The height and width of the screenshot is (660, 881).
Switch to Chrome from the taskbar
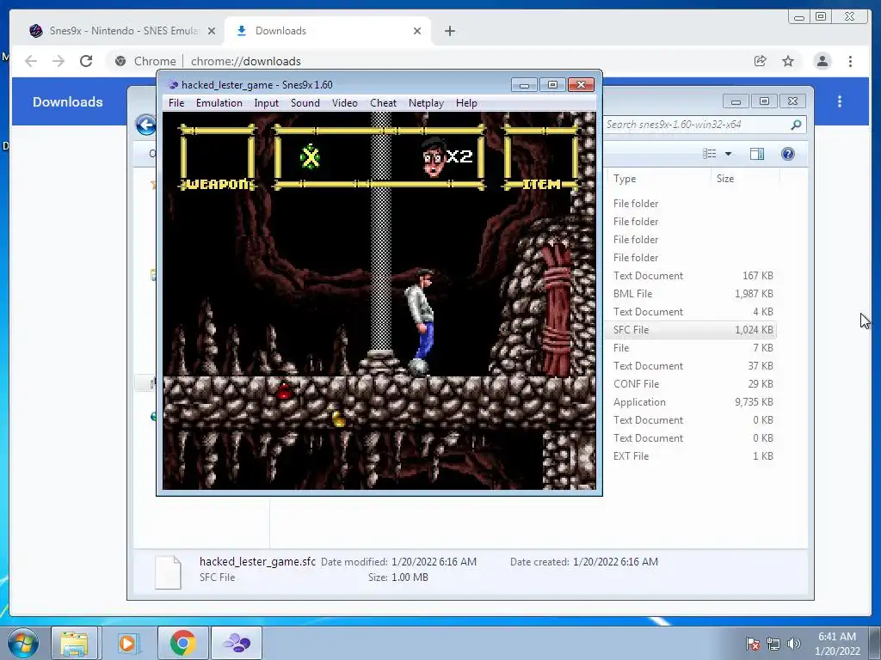[x=182, y=643]
